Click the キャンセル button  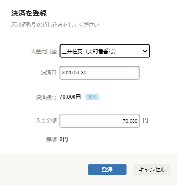coord(152,170)
